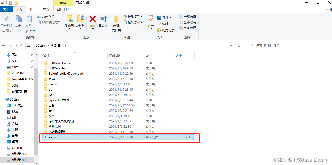Open the File (文件) tab
Image resolution: width=332 pixels, height=165 pixels.
(6, 9)
